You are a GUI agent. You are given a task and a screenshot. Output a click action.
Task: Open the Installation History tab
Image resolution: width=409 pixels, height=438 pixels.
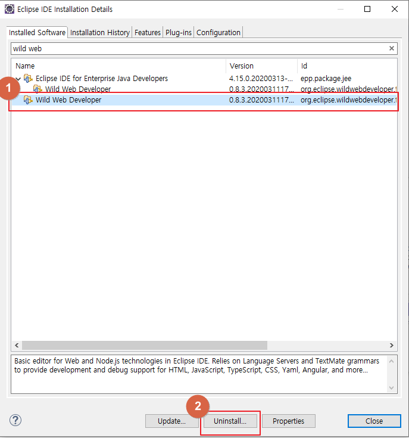tap(100, 32)
